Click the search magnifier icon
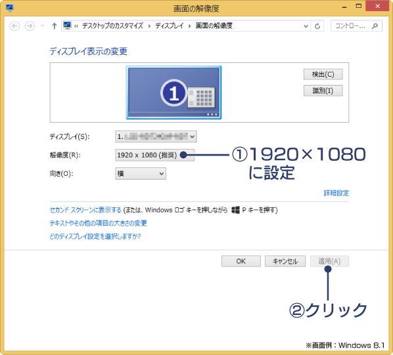Viewport: 393px width, 355px height. pos(375,26)
